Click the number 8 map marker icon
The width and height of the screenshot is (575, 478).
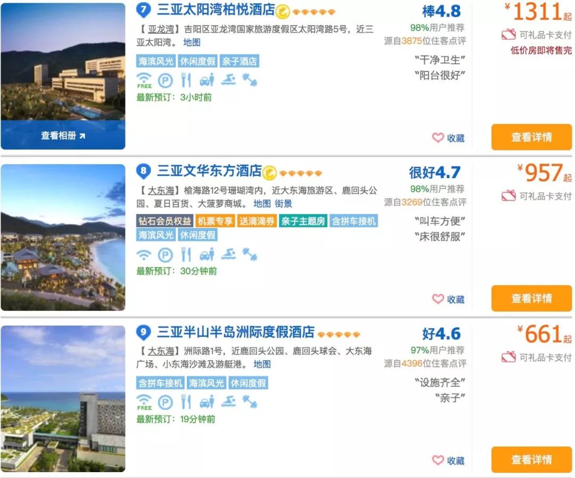[144, 172]
